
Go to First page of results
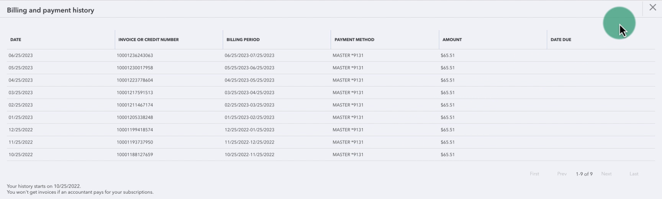pyautogui.click(x=534, y=174)
